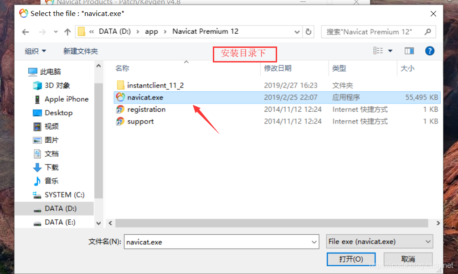This screenshot has height=274, width=458.
Task: Click the search Navicat Premium 12 field
Action: [x=372, y=32]
